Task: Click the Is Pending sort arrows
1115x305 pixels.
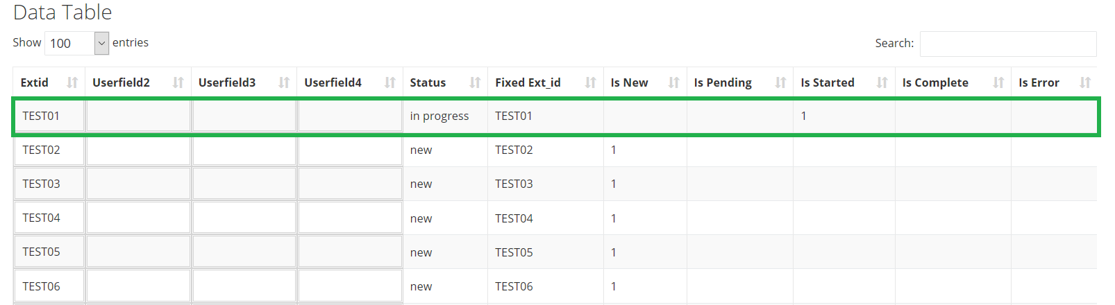Action: click(780, 82)
